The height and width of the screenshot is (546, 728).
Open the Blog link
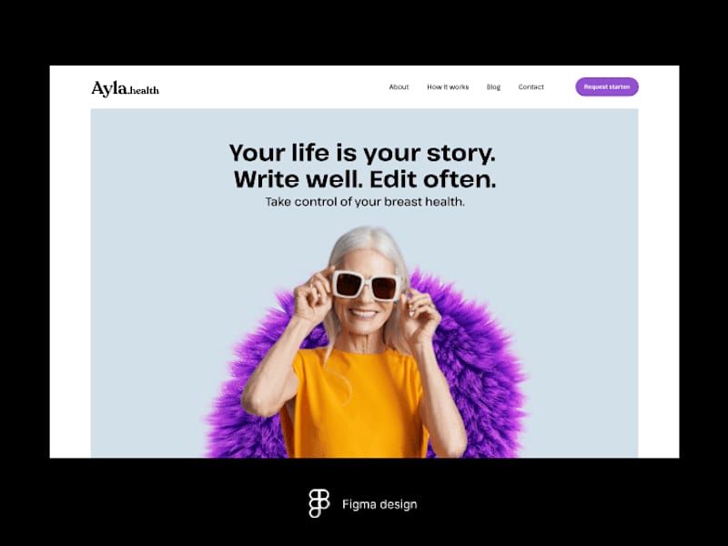(493, 86)
